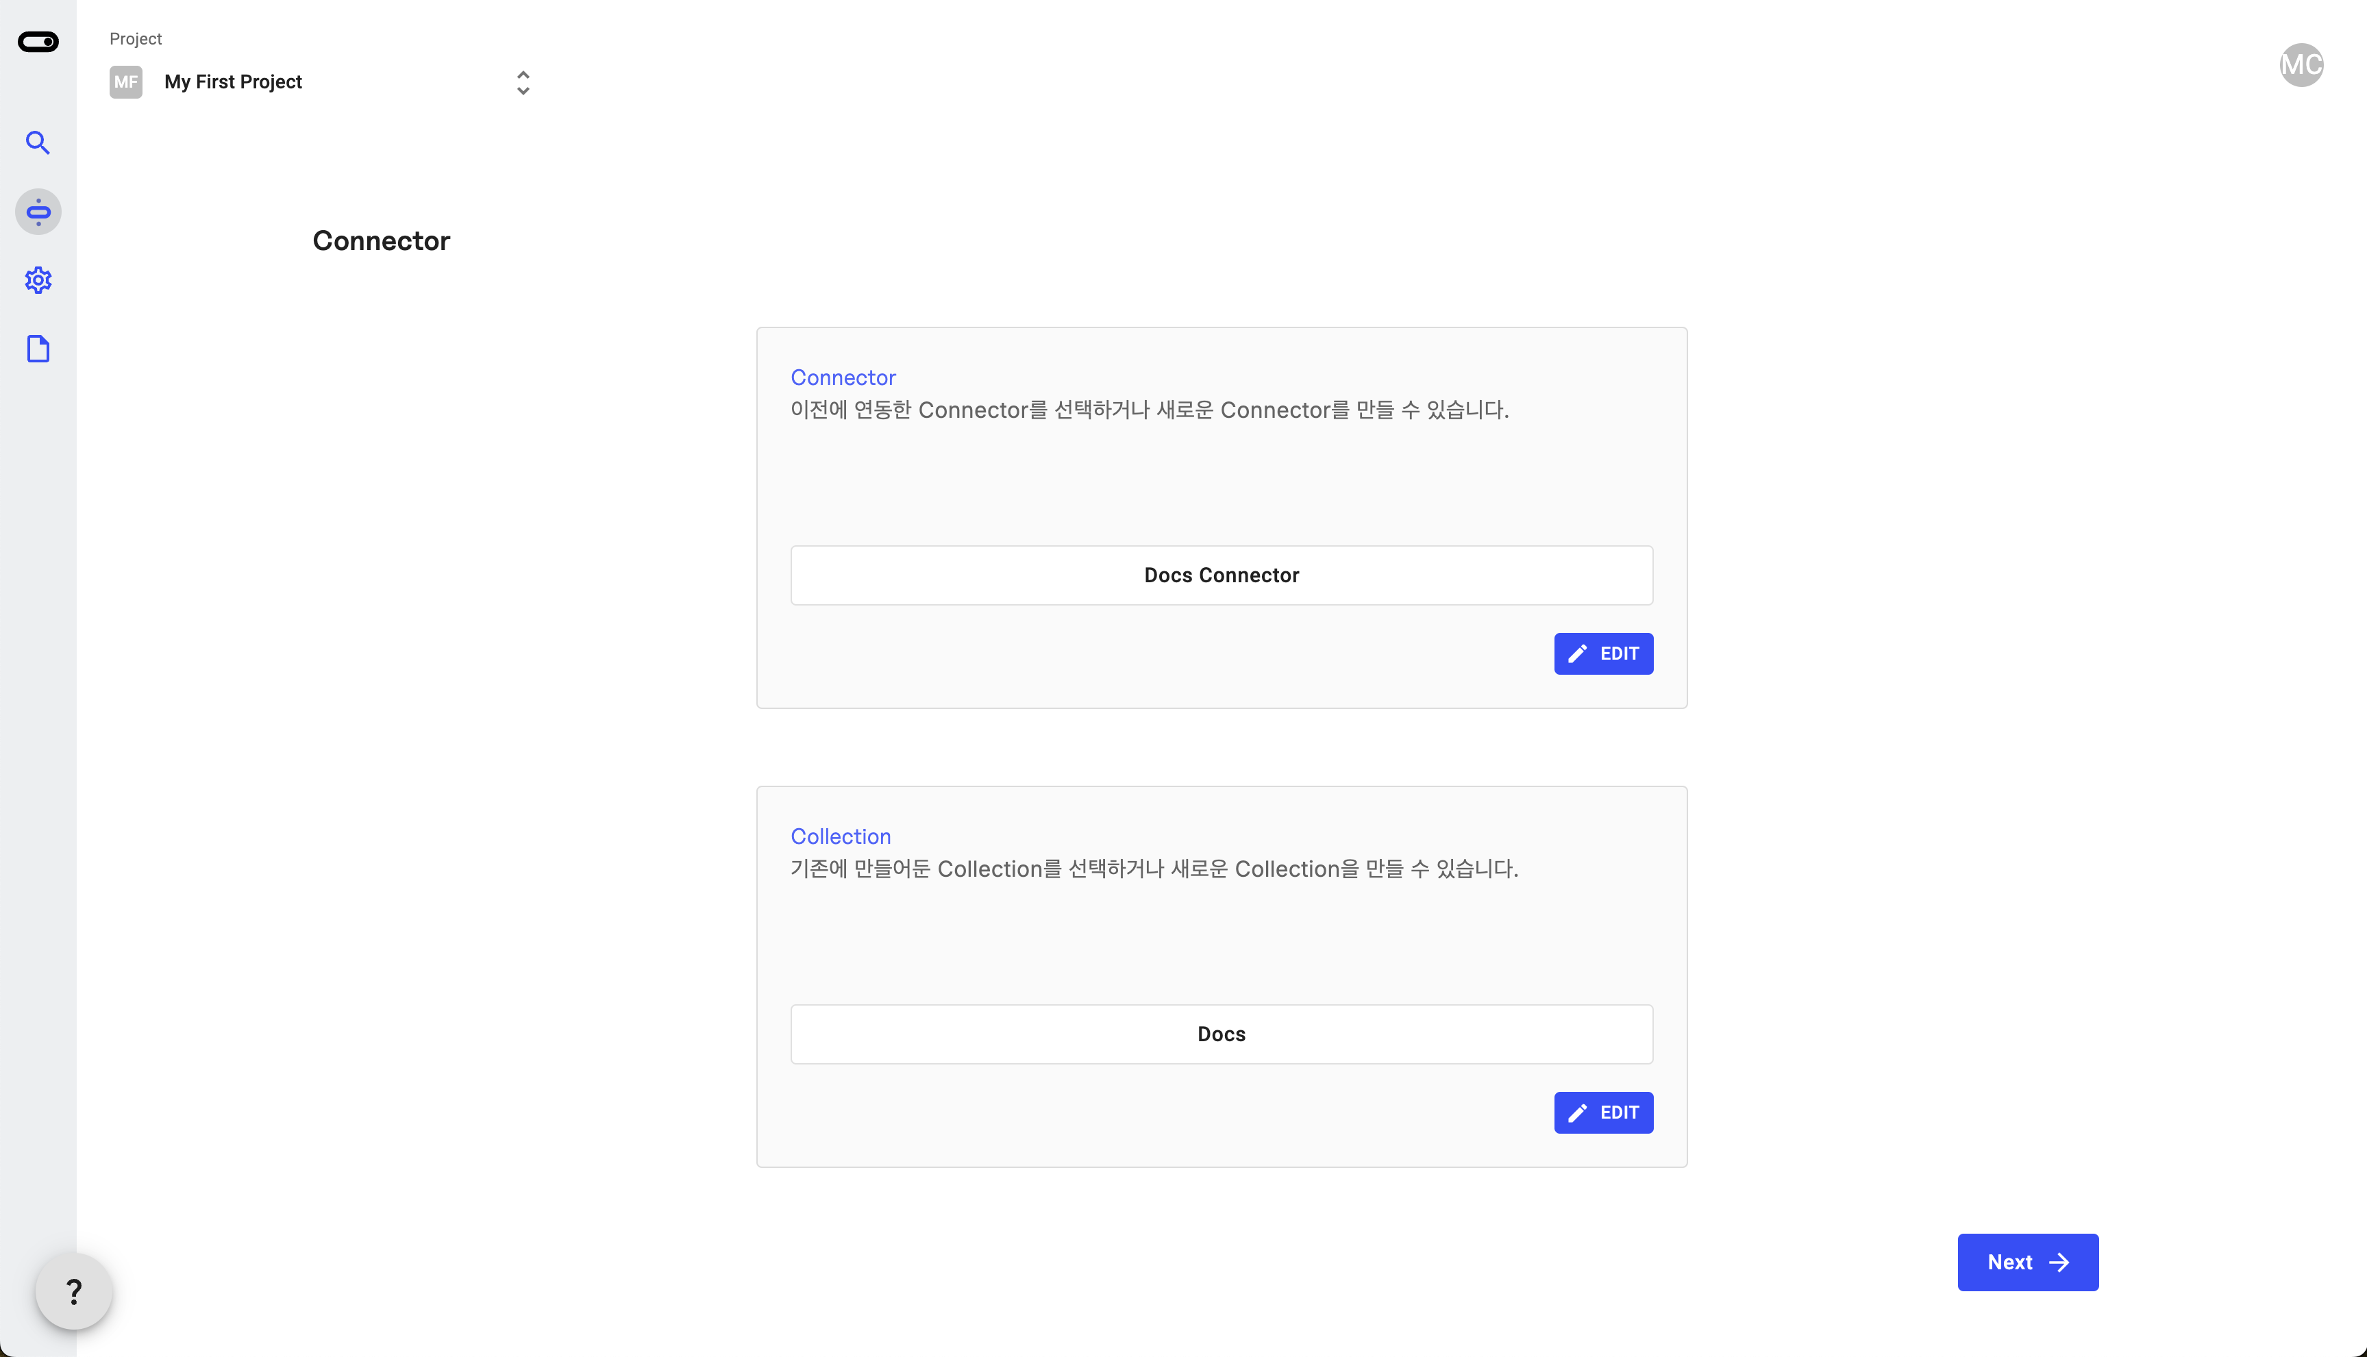Open the help question mark button
The image size is (2367, 1357).
click(73, 1292)
